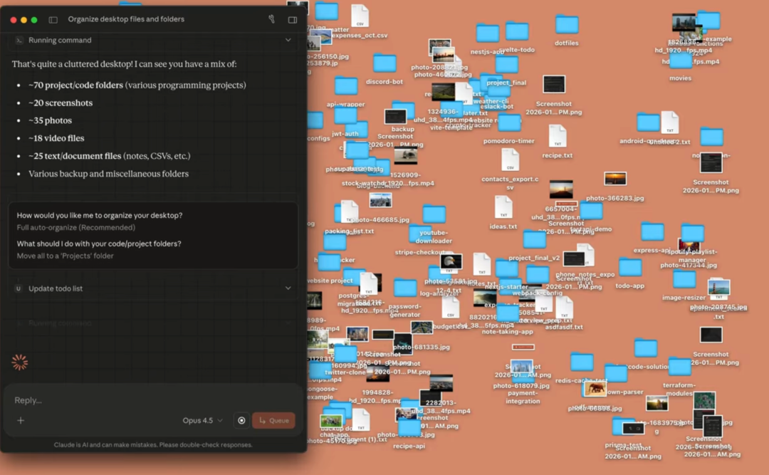Select the Untitled 2.txt file icon

point(669,122)
